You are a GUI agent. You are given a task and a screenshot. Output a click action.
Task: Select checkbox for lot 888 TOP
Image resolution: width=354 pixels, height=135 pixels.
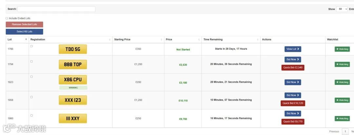(31, 62)
